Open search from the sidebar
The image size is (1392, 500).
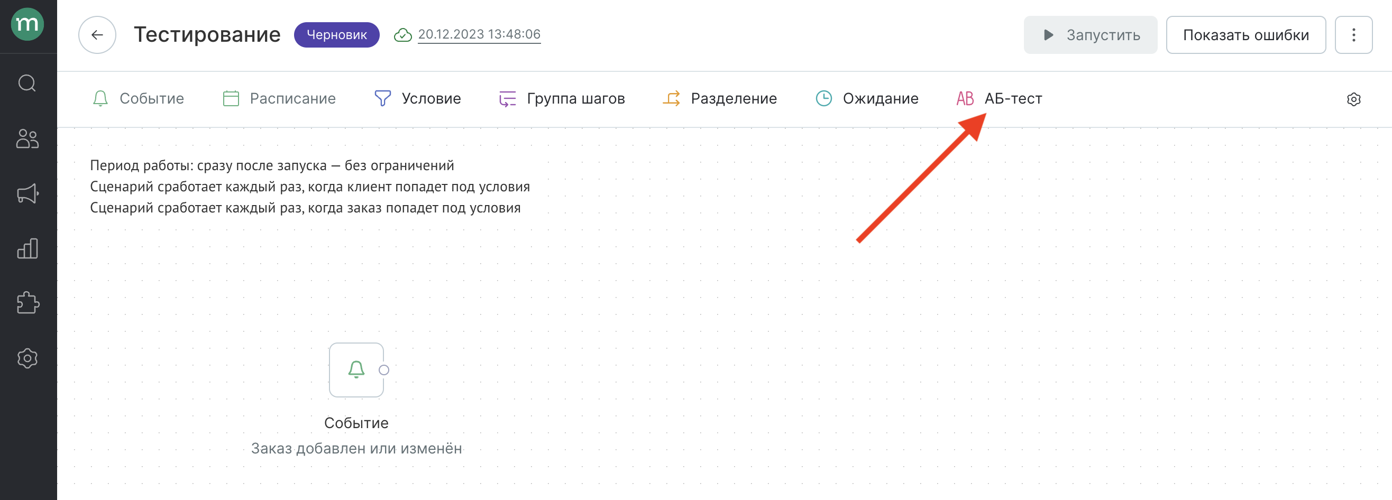(28, 83)
